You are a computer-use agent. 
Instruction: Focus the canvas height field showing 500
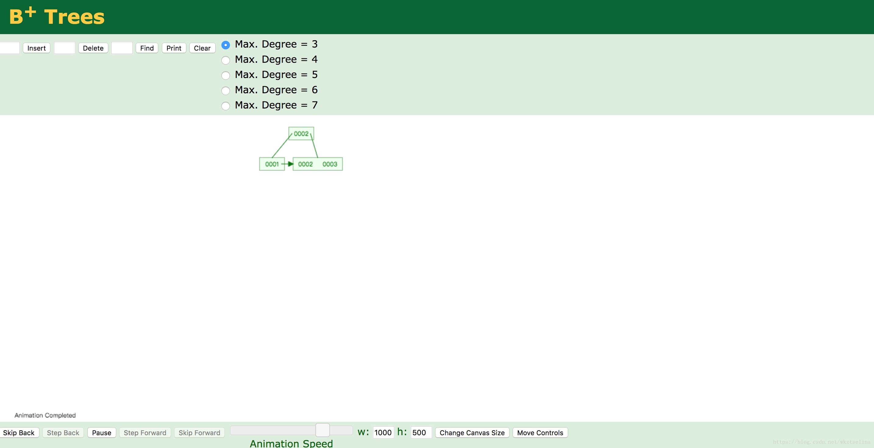pos(421,432)
